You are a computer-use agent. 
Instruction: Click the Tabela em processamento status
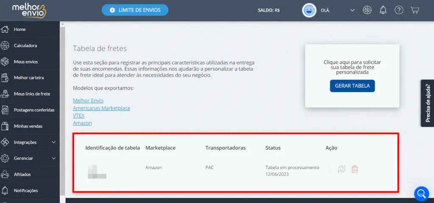(292, 167)
